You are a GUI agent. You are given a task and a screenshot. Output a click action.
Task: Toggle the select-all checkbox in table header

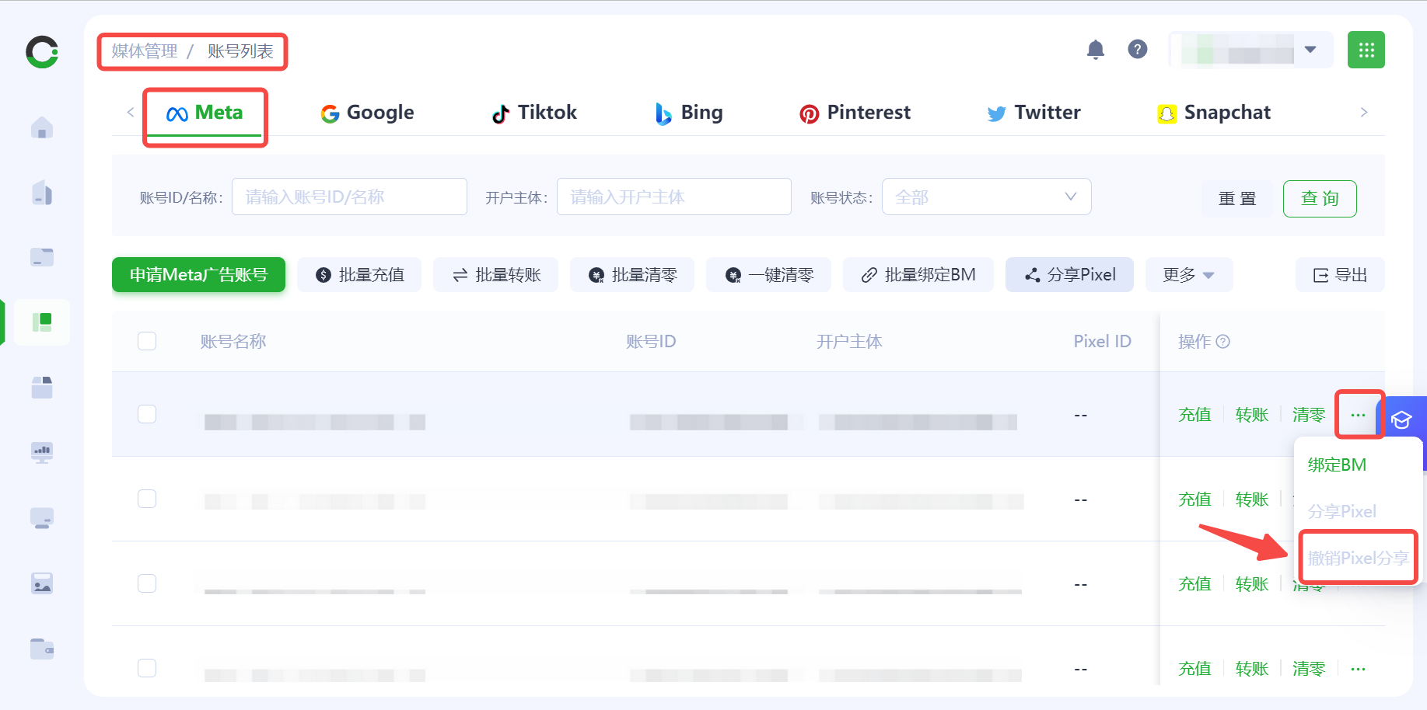click(x=147, y=342)
